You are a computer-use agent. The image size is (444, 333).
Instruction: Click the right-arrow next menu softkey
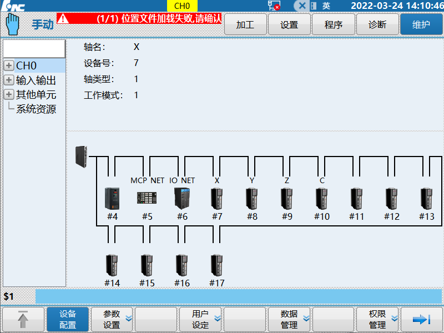pyautogui.click(x=422, y=319)
